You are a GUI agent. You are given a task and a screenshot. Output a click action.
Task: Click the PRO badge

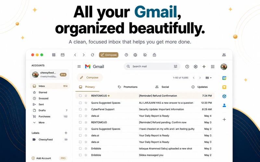(63, 158)
